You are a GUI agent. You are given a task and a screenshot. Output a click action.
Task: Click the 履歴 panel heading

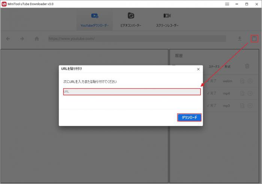pos(179,56)
